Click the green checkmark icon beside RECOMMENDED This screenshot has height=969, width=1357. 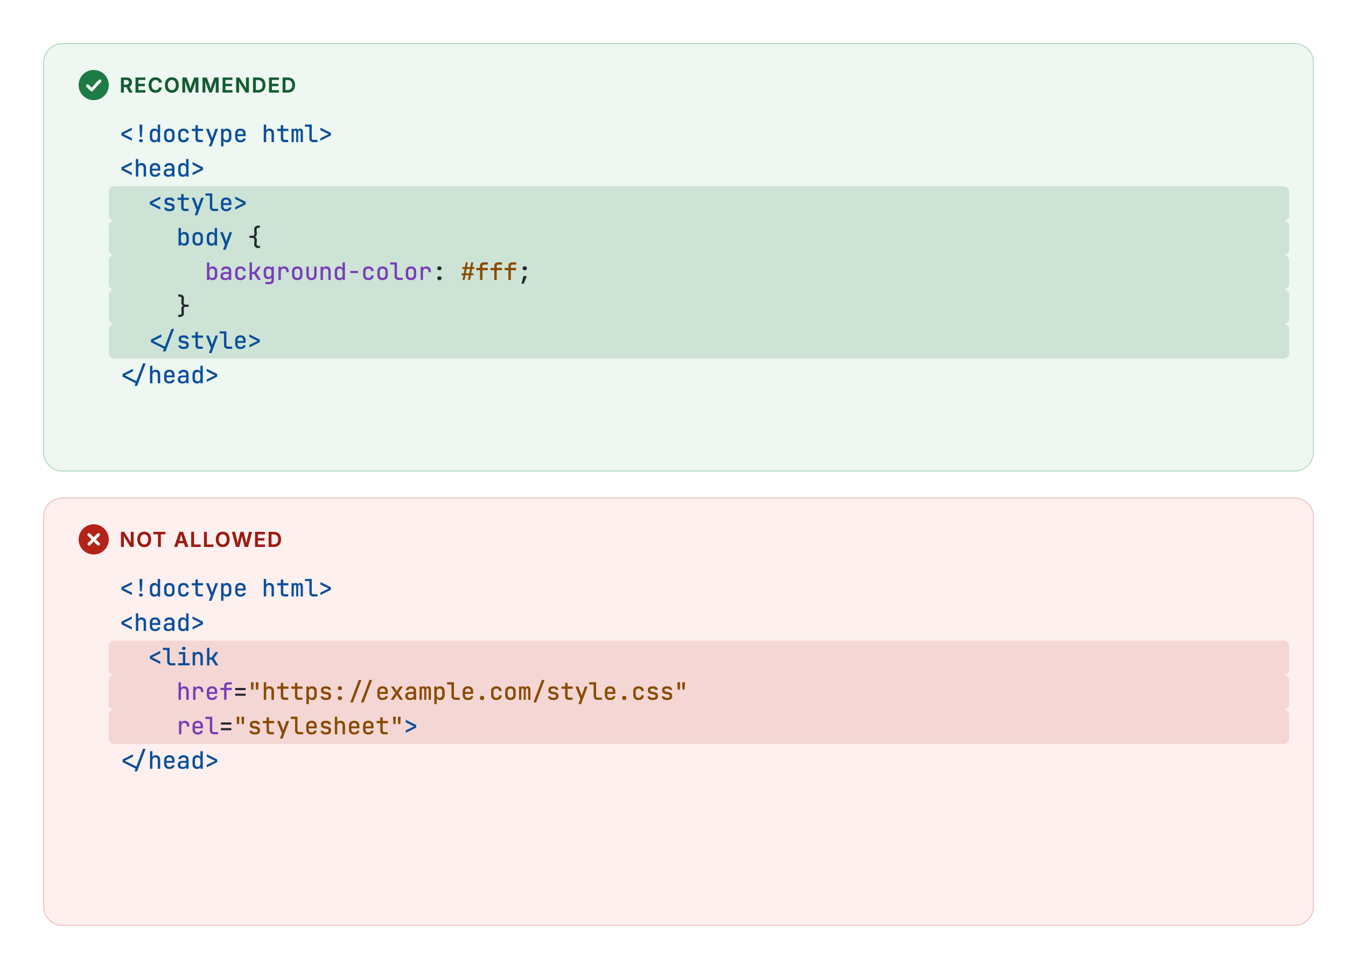click(94, 85)
